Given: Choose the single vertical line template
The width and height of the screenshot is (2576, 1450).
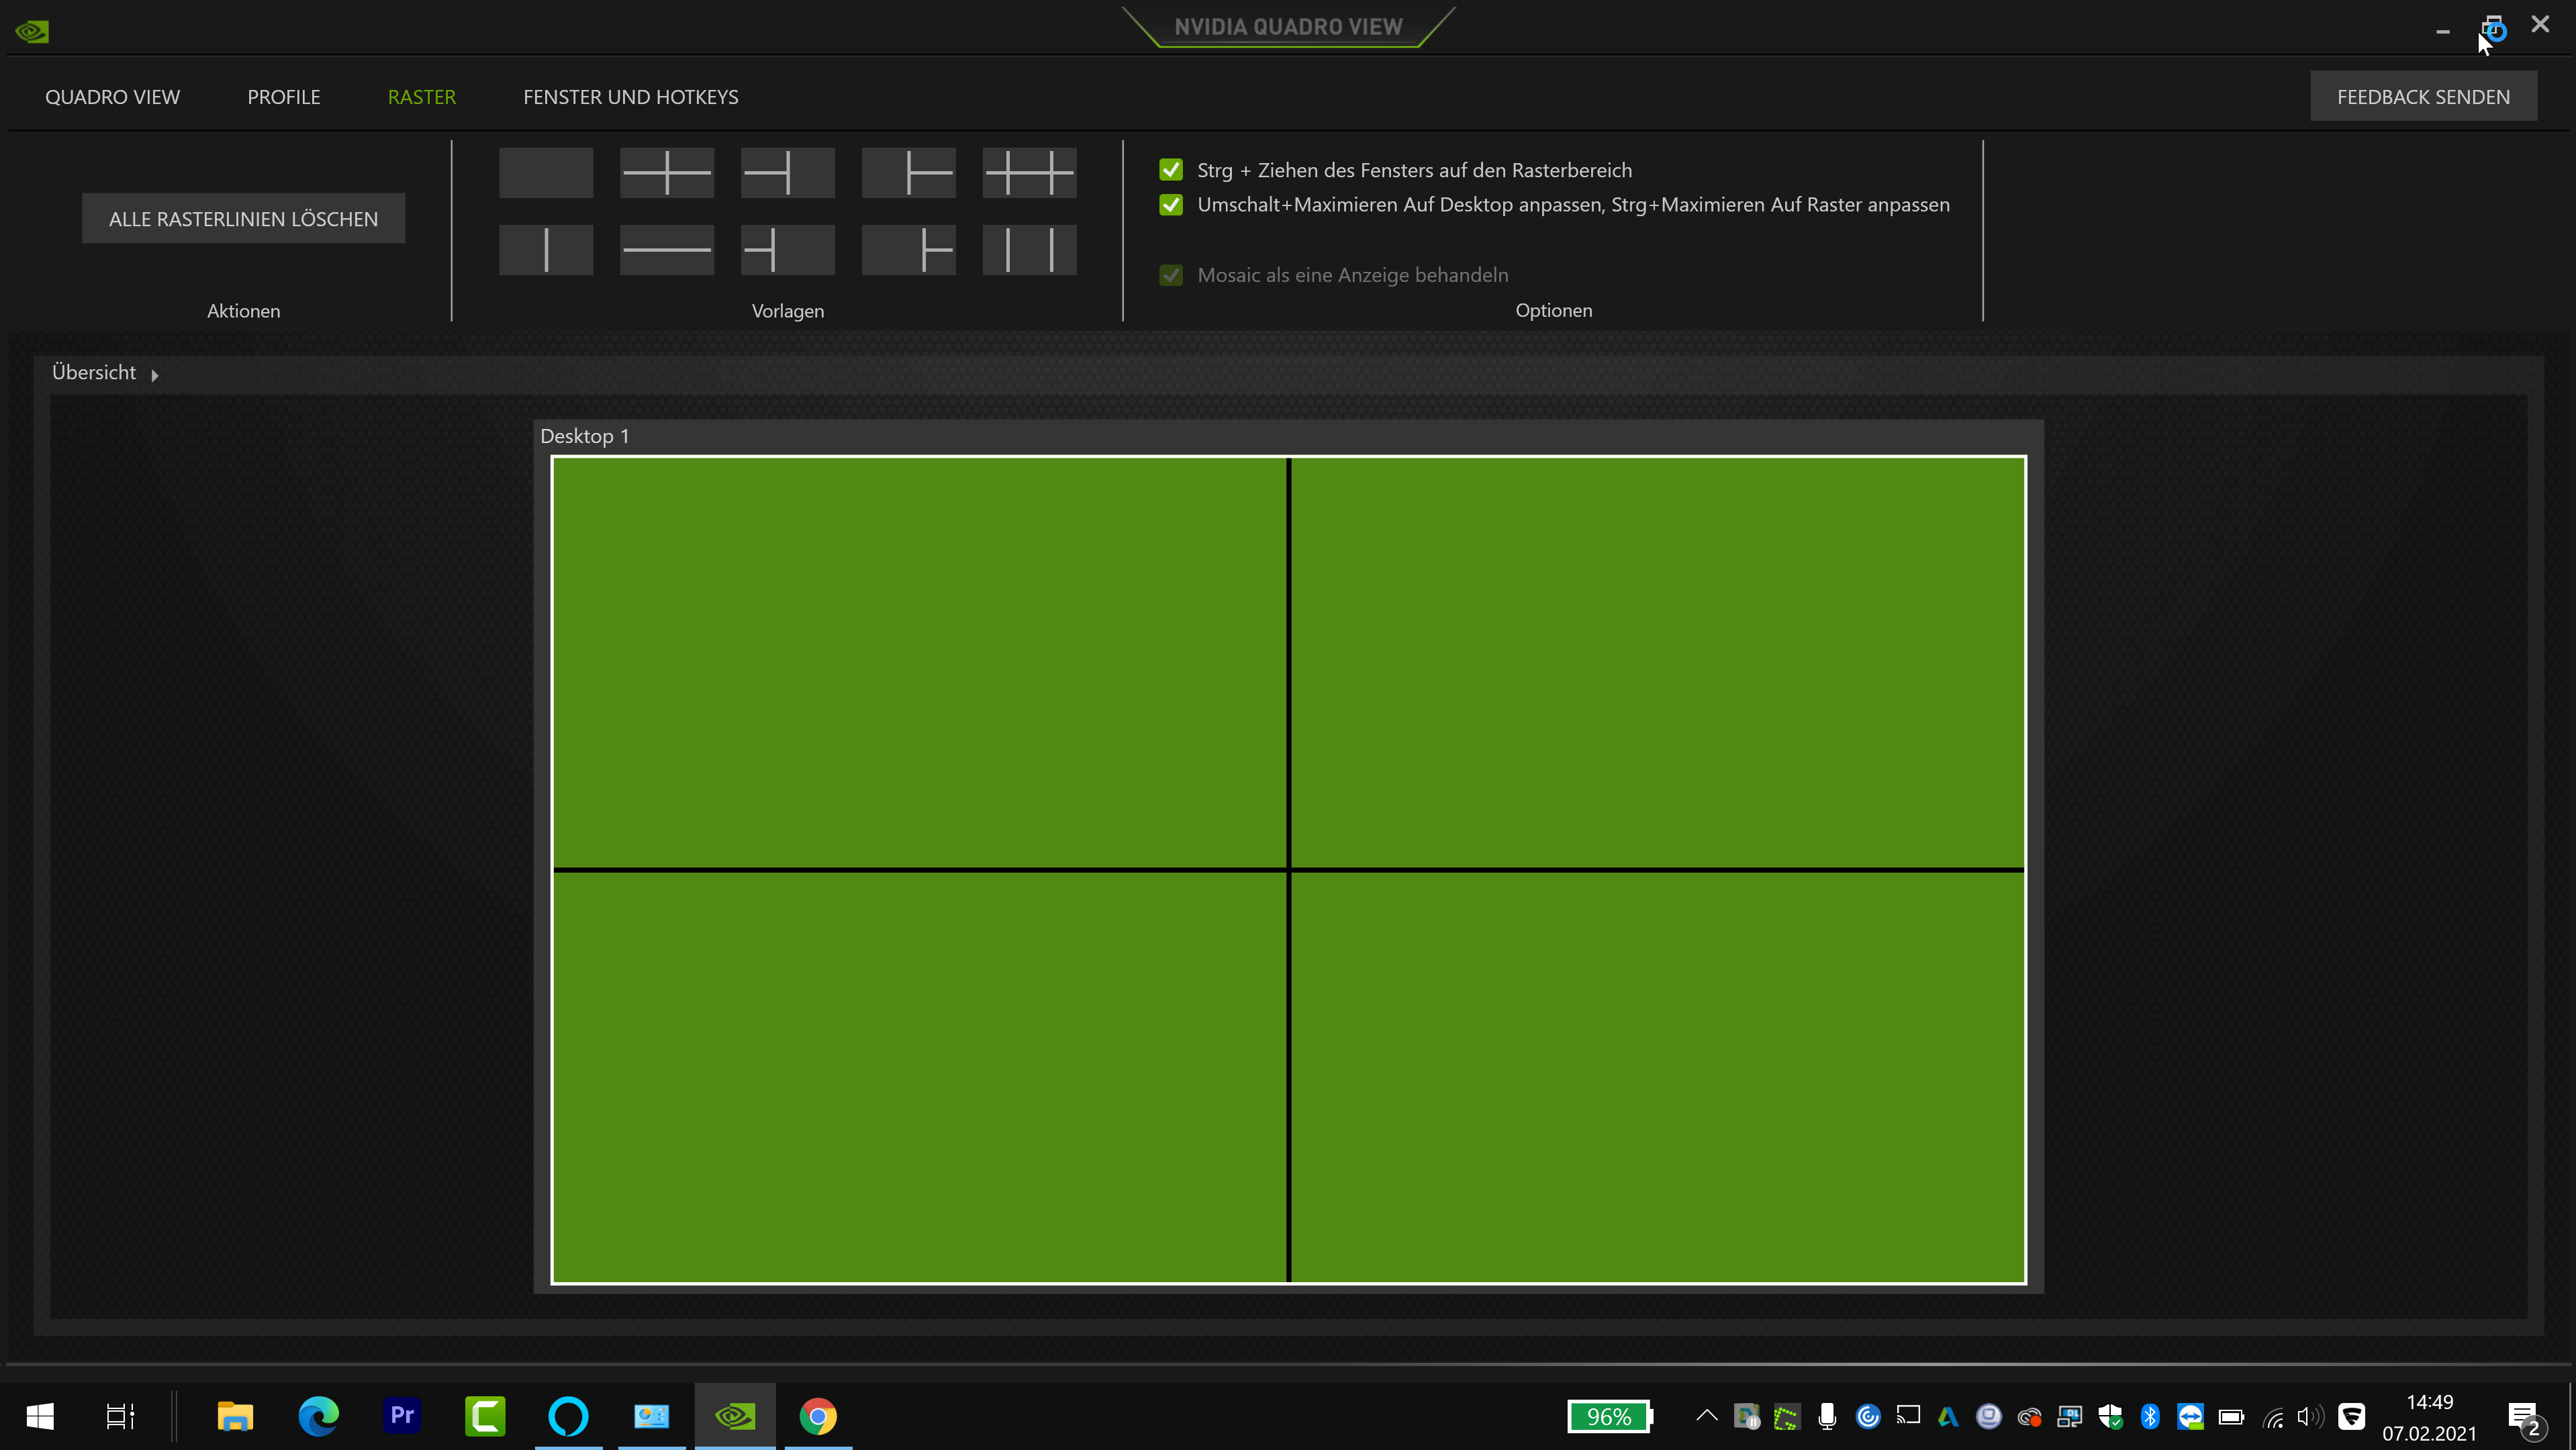Looking at the screenshot, I should pos(546,250).
